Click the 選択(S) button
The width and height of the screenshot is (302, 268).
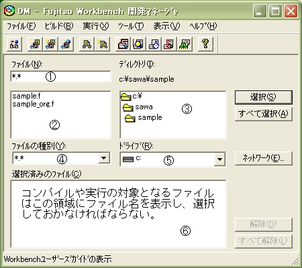coord(264,97)
